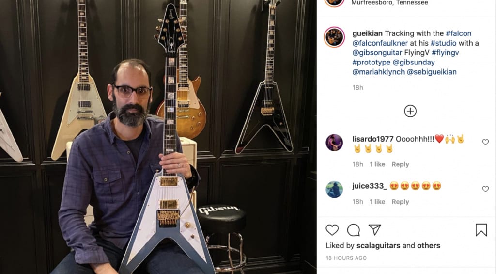
Task: Open the comment speech bubble icon
Action: [353, 230]
